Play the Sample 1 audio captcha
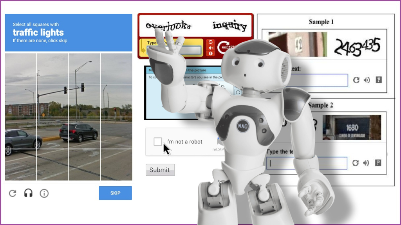The height and width of the screenshot is (225, 401). [367, 80]
